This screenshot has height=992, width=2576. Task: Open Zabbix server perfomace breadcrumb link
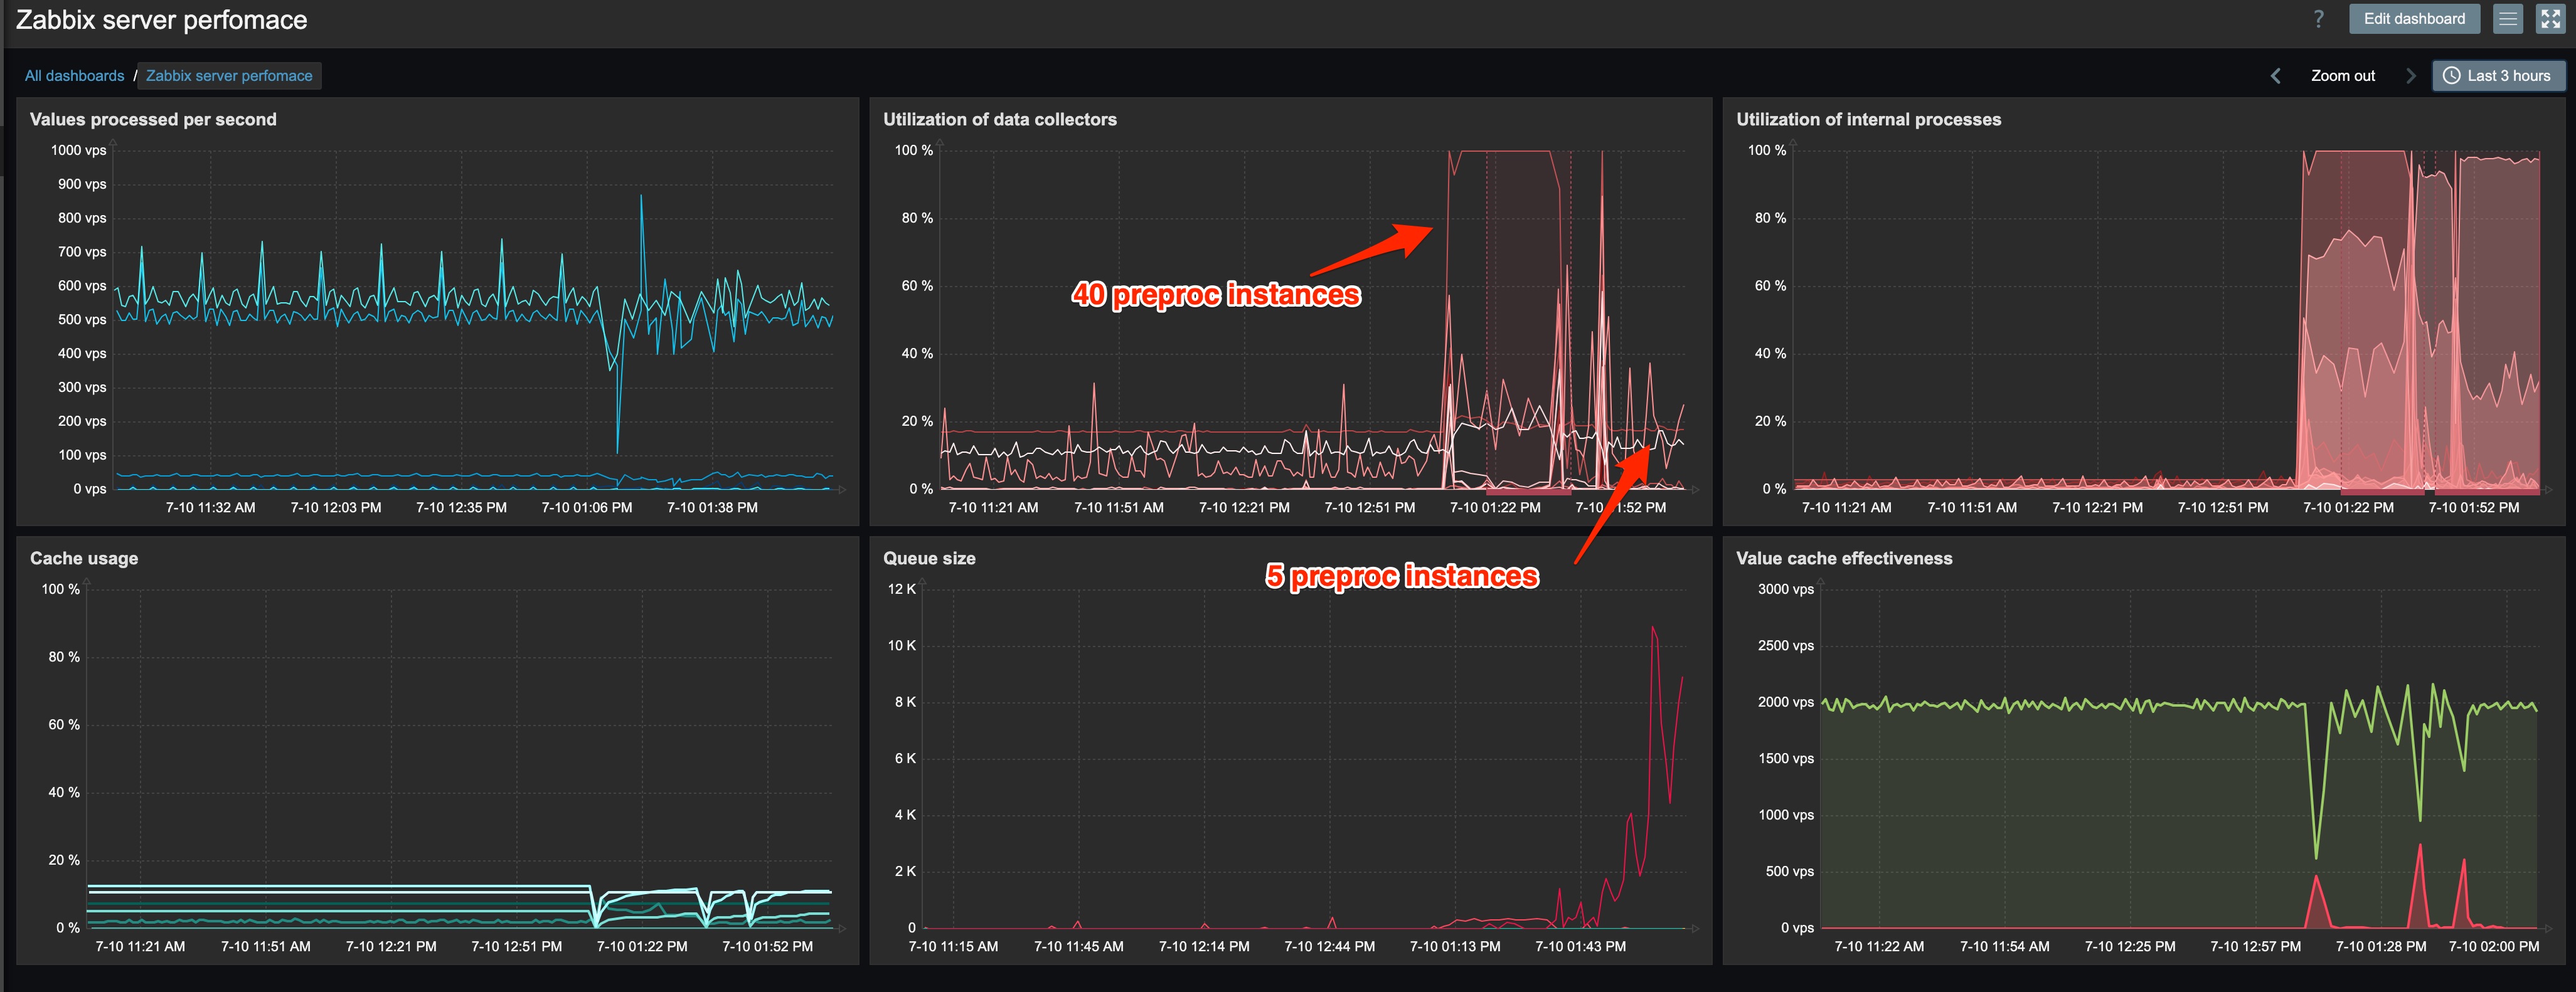pyautogui.click(x=229, y=76)
